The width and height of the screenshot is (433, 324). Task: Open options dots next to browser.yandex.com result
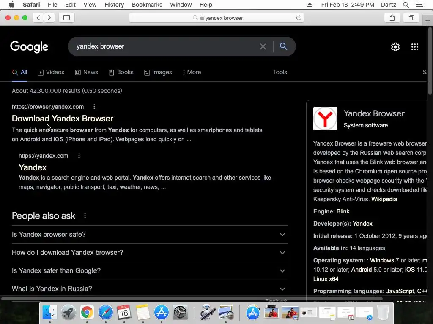coord(94,107)
